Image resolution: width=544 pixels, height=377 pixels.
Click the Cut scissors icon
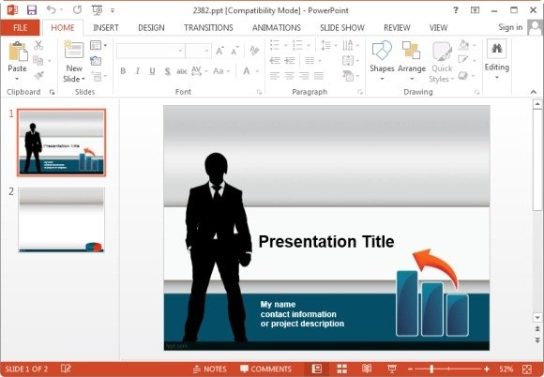38,45
